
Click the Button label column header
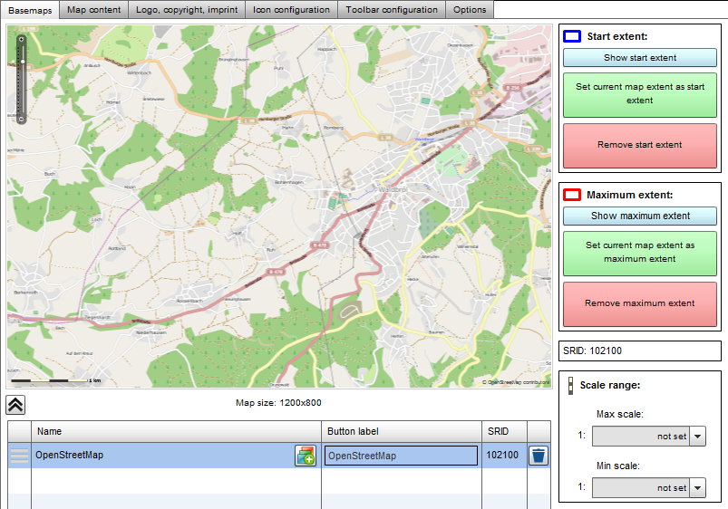401,431
